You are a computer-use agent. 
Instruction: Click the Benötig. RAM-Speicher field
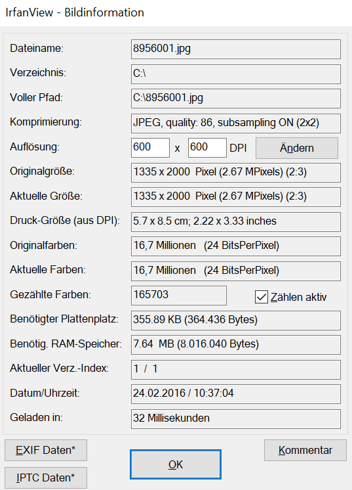(236, 345)
